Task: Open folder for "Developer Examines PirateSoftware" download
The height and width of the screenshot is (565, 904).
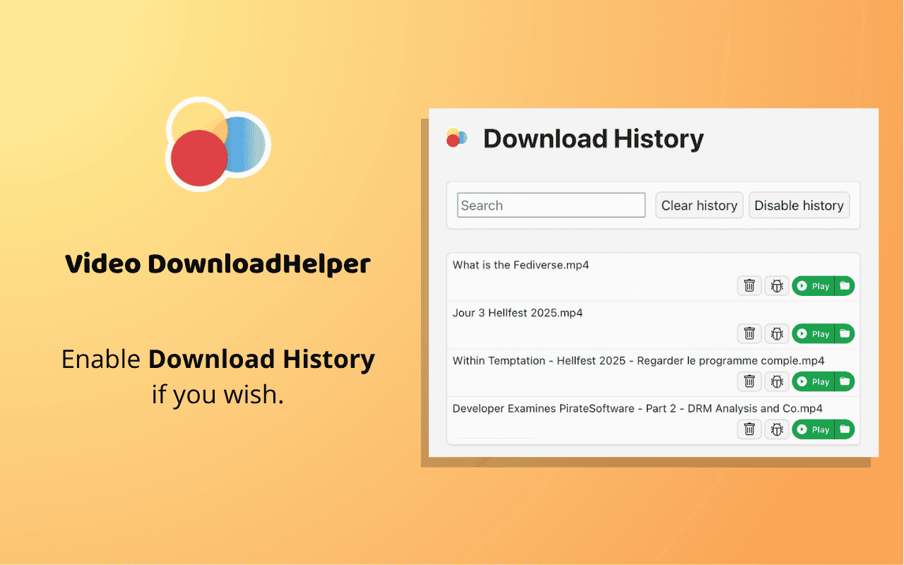Action: click(x=845, y=429)
